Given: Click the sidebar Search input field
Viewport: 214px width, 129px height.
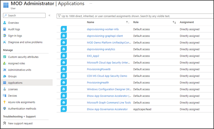Looking at the screenshot, I should coord(24,15).
